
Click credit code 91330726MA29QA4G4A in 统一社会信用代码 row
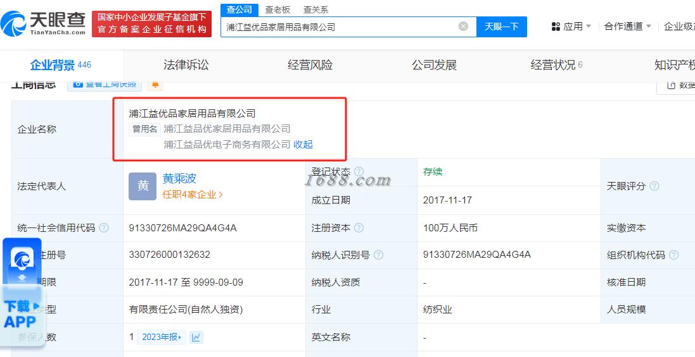[x=182, y=228]
